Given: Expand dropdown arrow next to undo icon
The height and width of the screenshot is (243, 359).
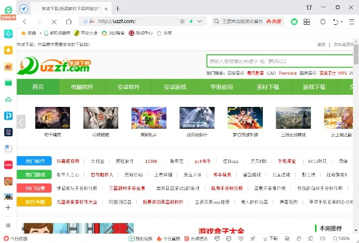Looking at the screenshot, I should [x=341, y=22].
